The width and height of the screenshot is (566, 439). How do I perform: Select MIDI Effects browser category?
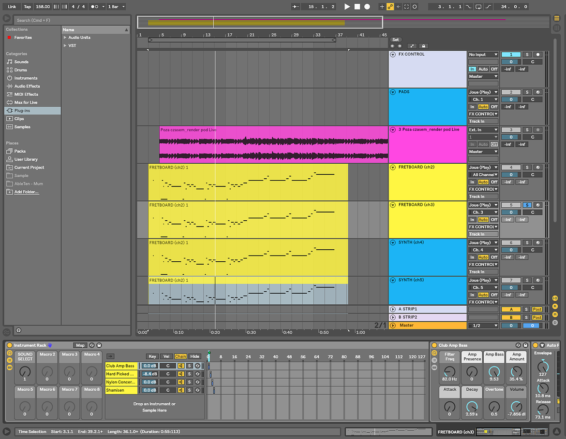tap(26, 95)
